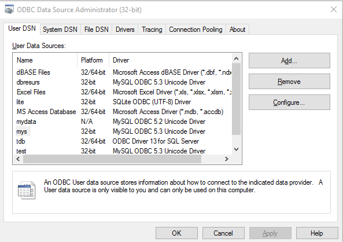Open the File DSN tab

coord(96,30)
